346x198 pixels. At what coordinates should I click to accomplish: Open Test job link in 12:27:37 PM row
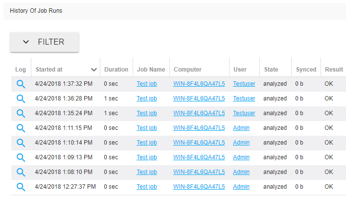click(x=146, y=187)
